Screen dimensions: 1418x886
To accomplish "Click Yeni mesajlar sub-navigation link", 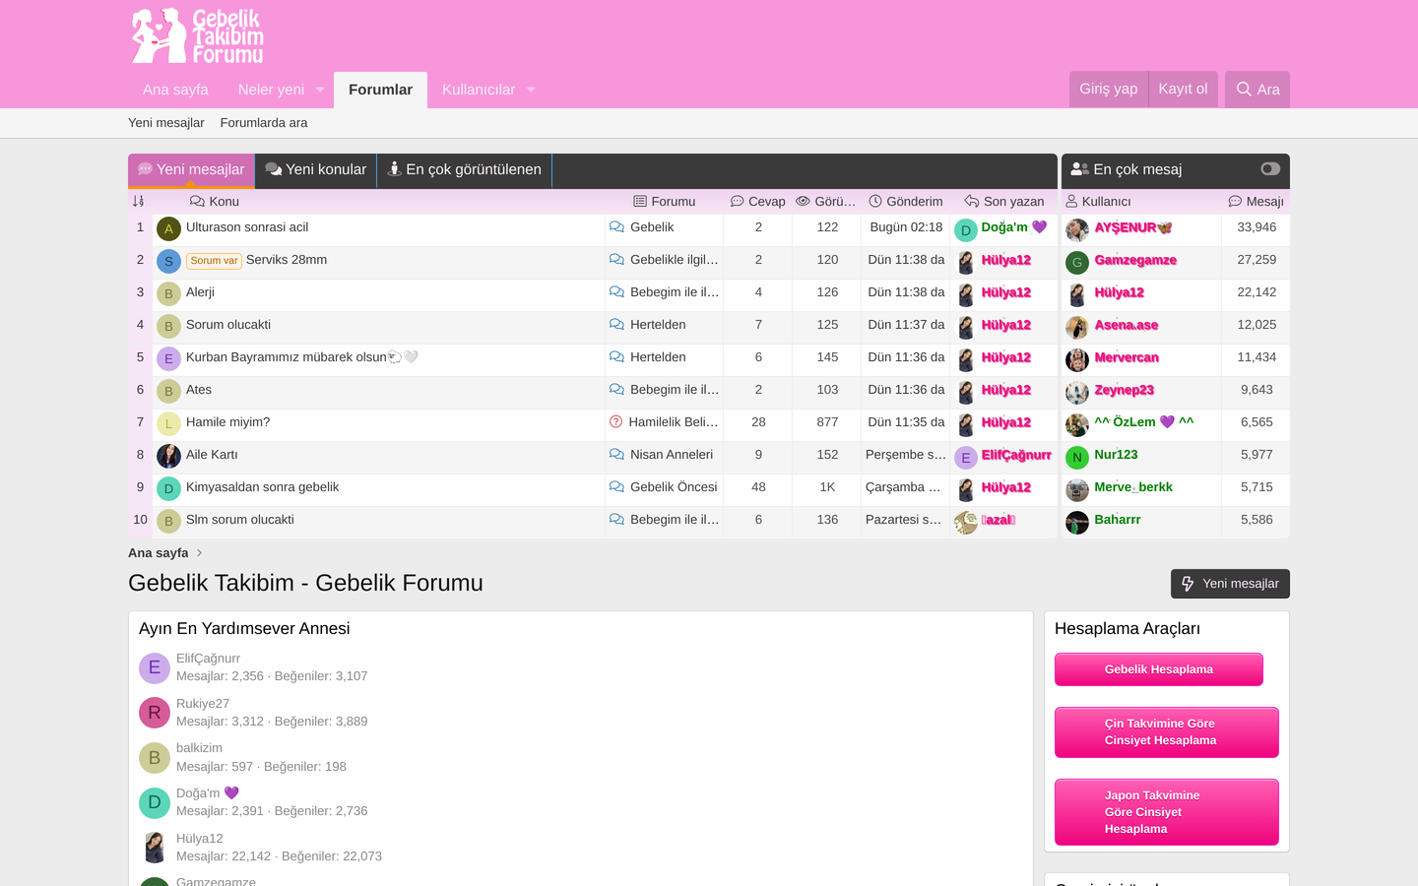I will [x=166, y=123].
